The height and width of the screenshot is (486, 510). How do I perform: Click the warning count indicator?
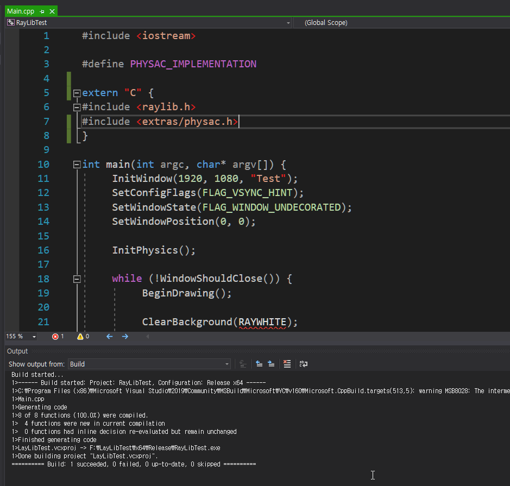83,337
